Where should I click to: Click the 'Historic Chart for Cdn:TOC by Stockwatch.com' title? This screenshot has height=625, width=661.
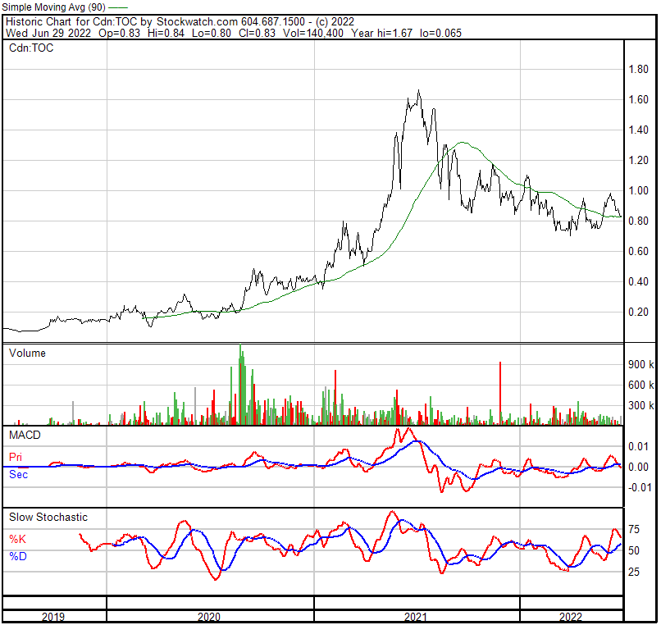coord(122,21)
